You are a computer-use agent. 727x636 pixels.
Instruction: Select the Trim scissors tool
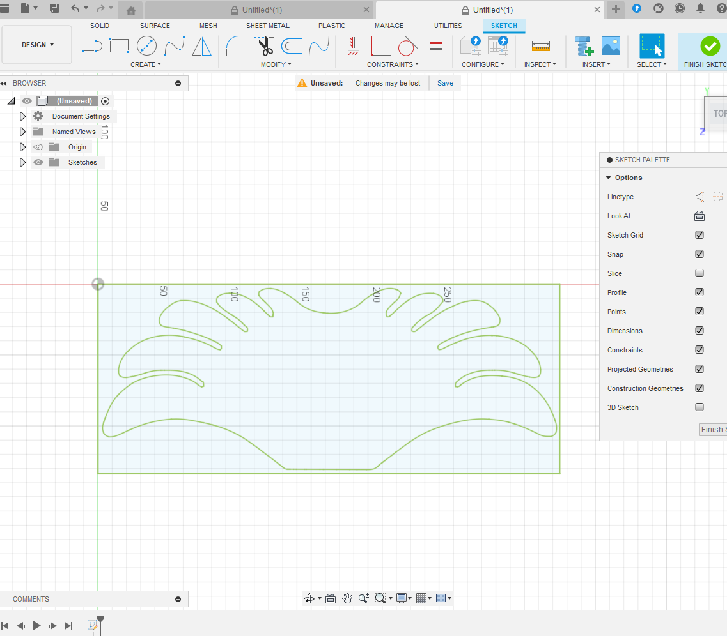(x=265, y=46)
